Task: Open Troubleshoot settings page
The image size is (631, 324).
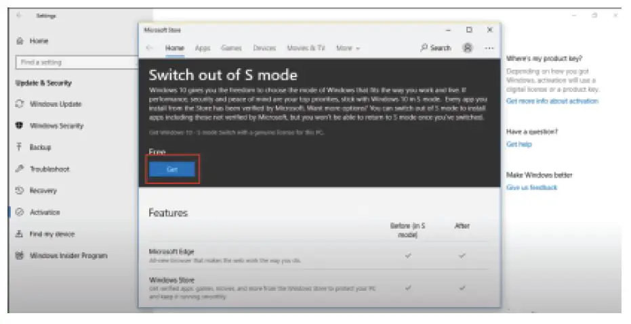Action: pyautogui.click(x=42, y=169)
